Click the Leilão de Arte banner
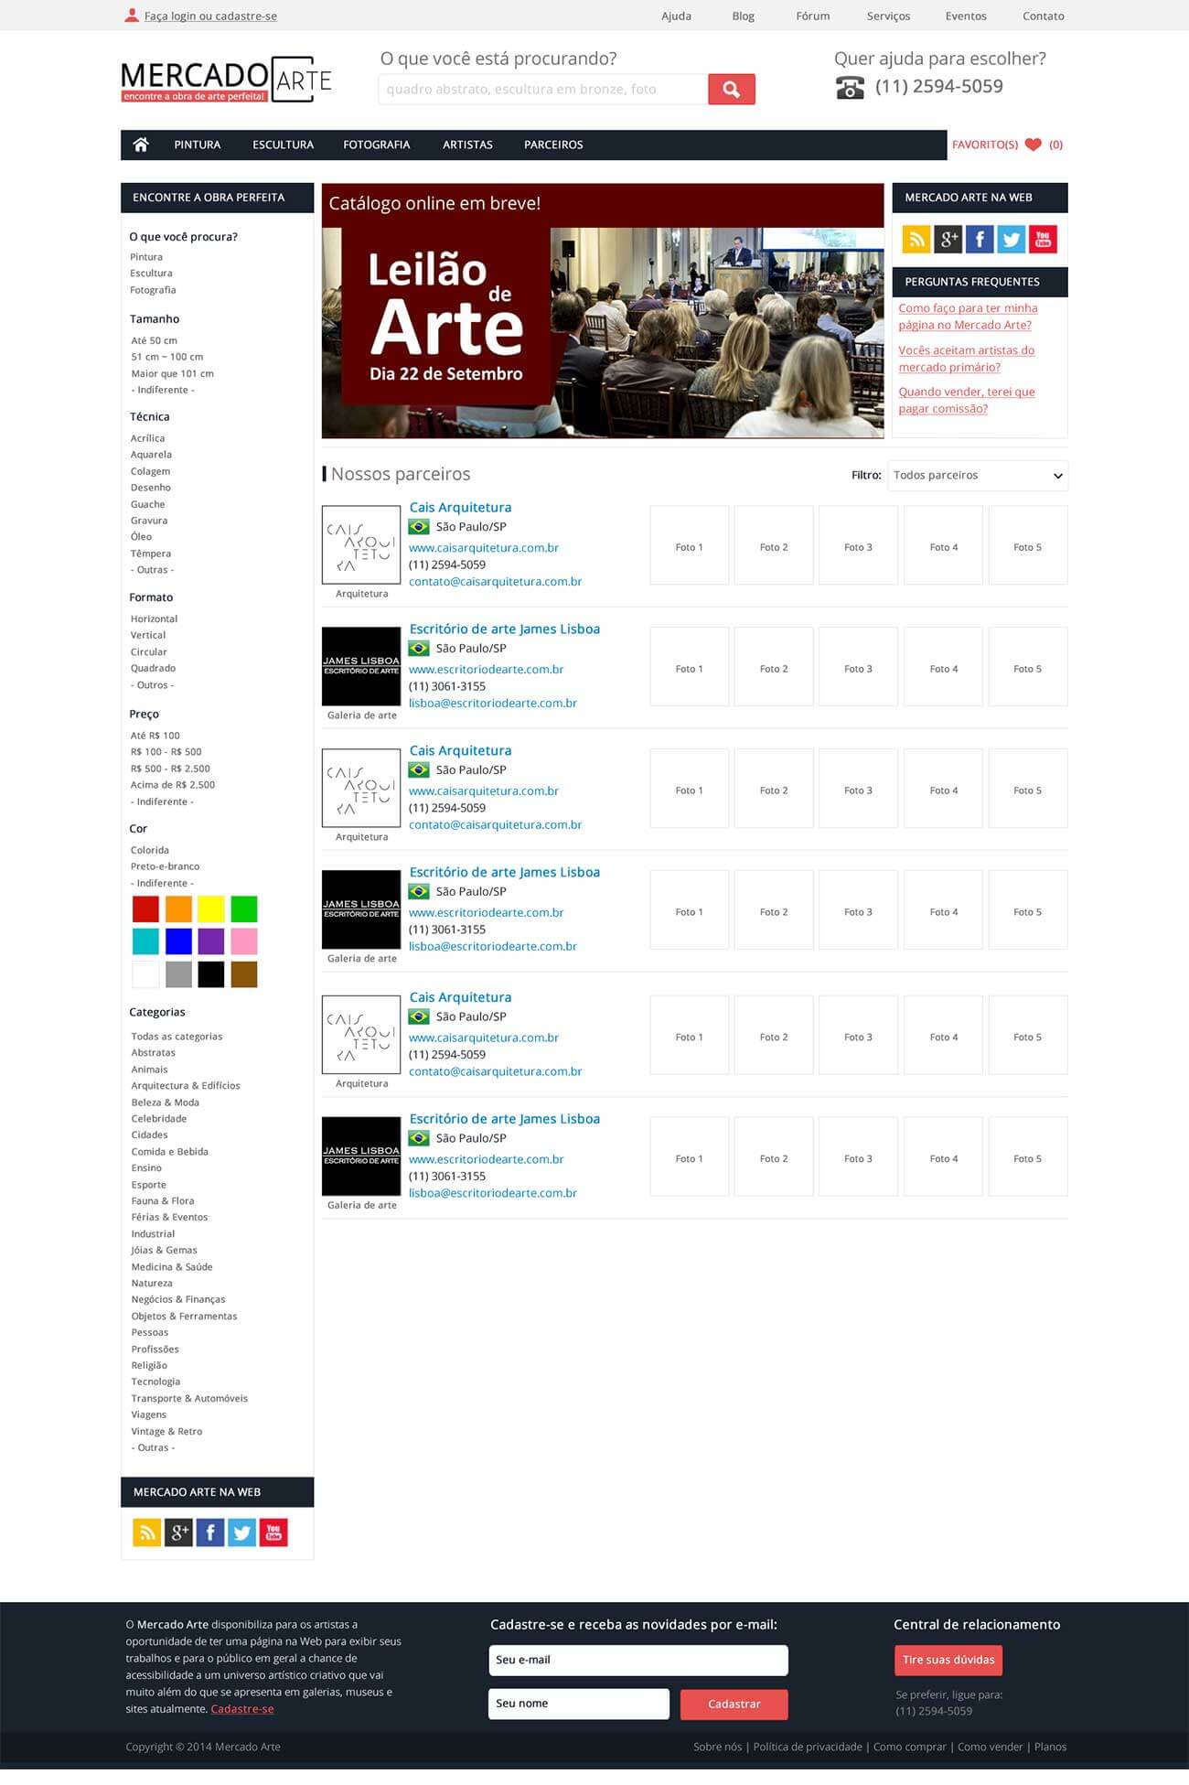The height and width of the screenshot is (1785, 1189). click(603, 311)
